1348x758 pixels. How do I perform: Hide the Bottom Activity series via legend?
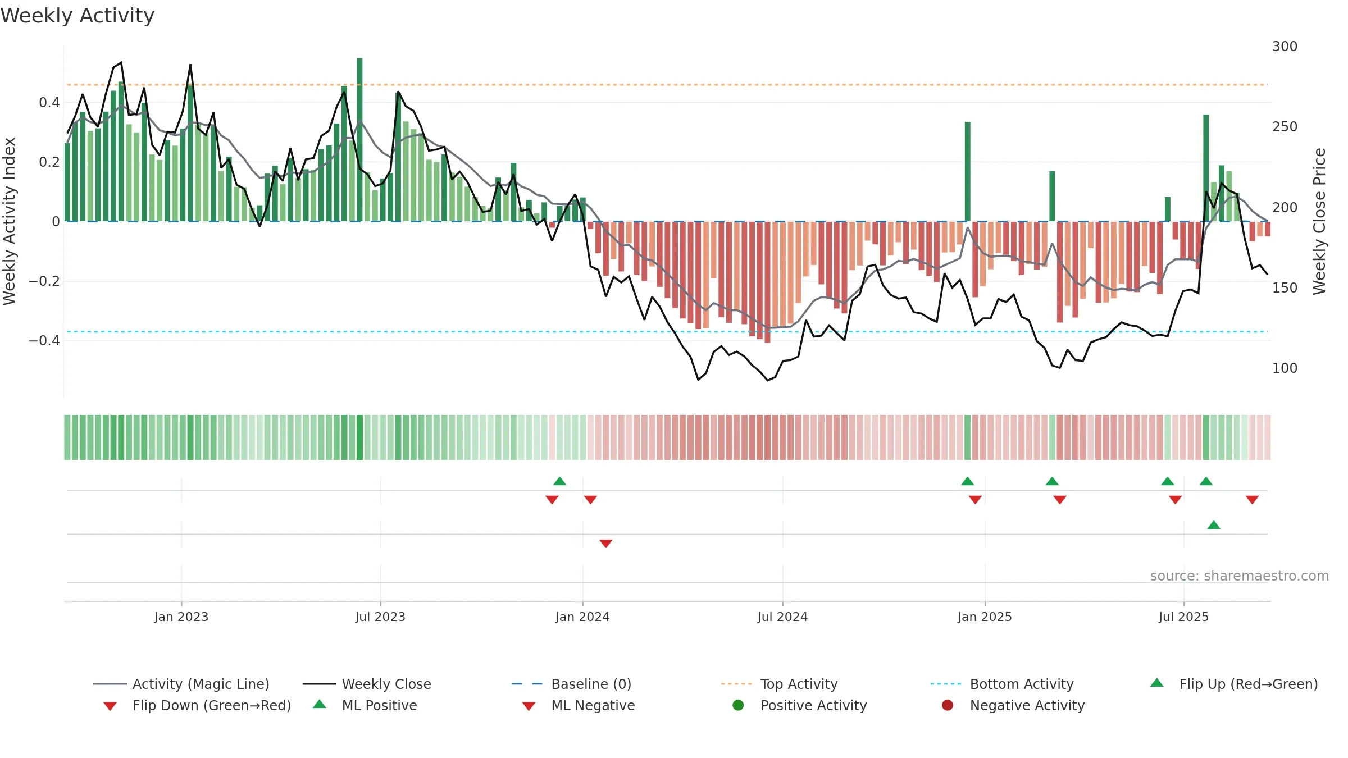click(x=1002, y=684)
